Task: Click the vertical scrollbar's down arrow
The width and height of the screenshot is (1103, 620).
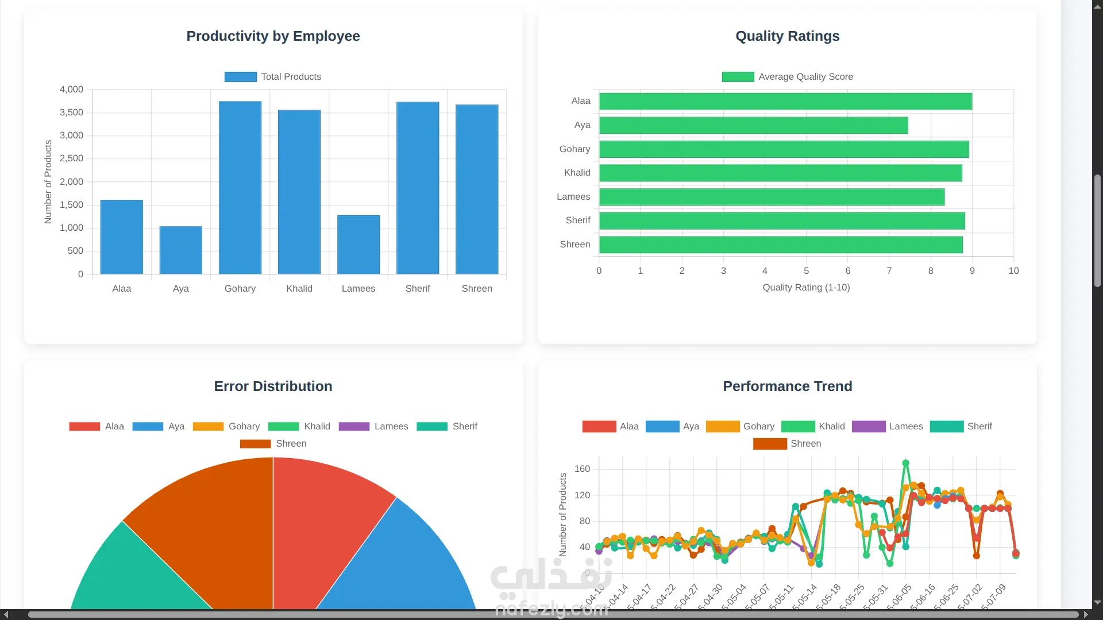Action: (1097, 603)
